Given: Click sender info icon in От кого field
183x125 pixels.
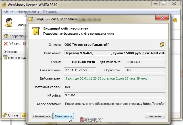Looking at the screenshot, I should click(162, 45).
